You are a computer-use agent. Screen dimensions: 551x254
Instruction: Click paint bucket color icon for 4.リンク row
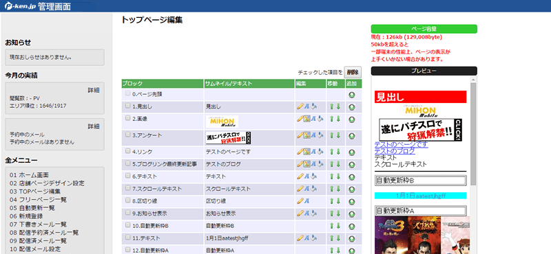click(x=320, y=152)
